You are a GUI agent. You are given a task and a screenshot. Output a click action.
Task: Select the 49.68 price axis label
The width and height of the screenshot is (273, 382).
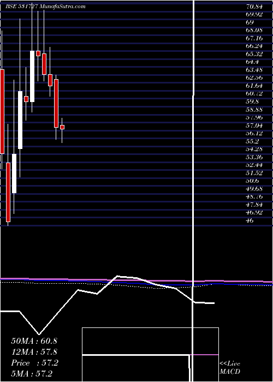254,189
